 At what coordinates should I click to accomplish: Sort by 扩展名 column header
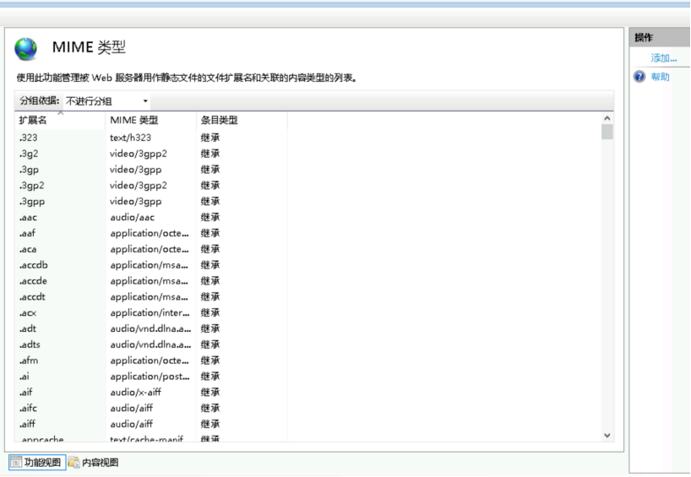(x=60, y=120)
